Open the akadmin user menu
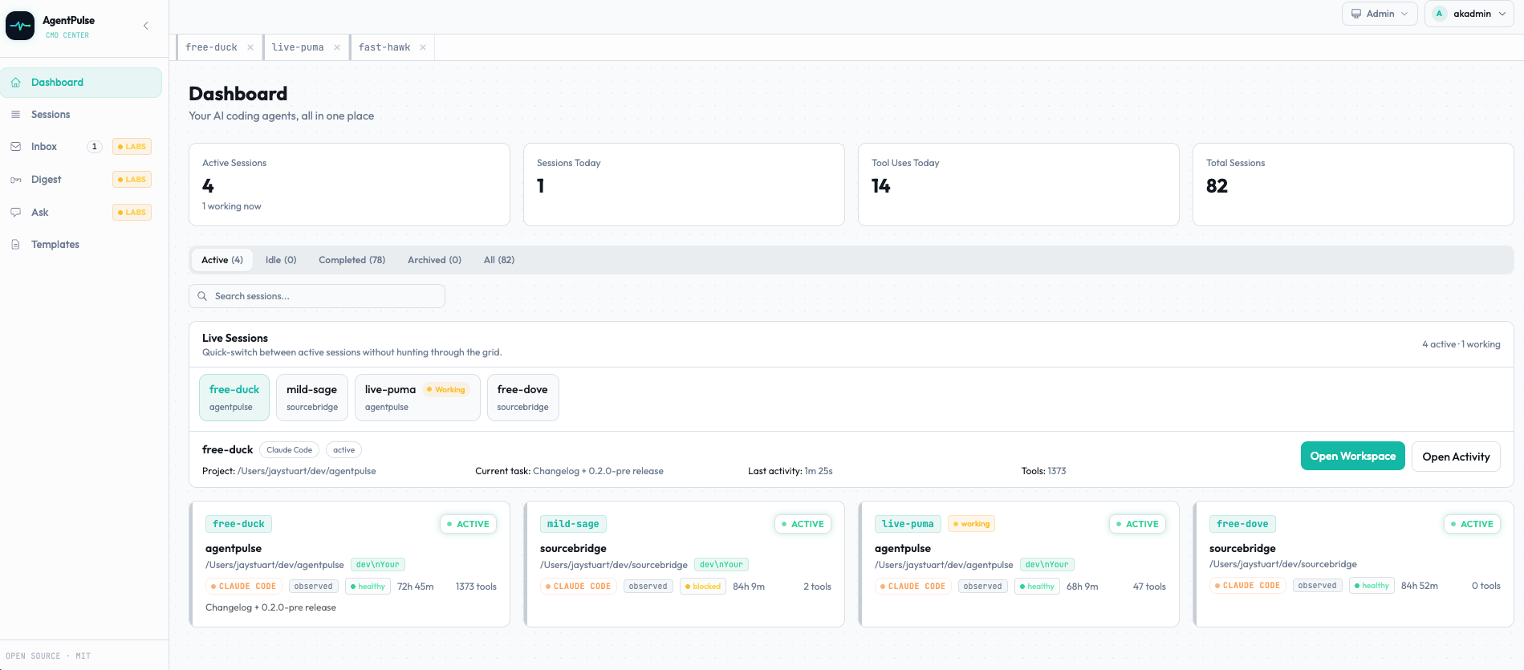Viewport: 1524px width, 670px height. (x=1469, y=14)
